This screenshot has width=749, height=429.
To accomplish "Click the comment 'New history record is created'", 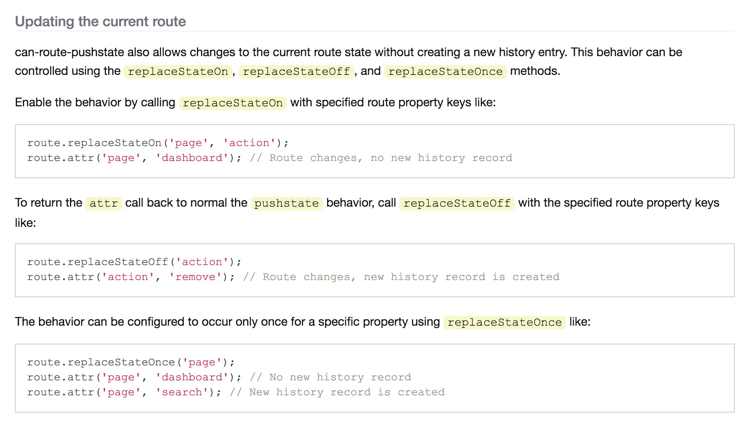I will [x=337, y=392].
